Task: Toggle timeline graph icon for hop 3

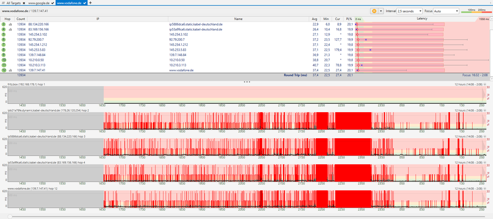Action: click(10, 24)
